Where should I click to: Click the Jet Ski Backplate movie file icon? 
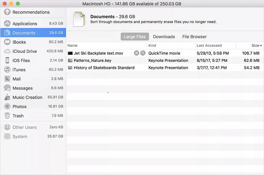point(70,53)
